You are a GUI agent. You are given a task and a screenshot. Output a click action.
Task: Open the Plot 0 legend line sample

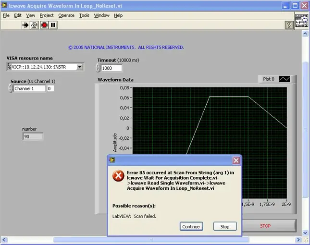point(285,79)
